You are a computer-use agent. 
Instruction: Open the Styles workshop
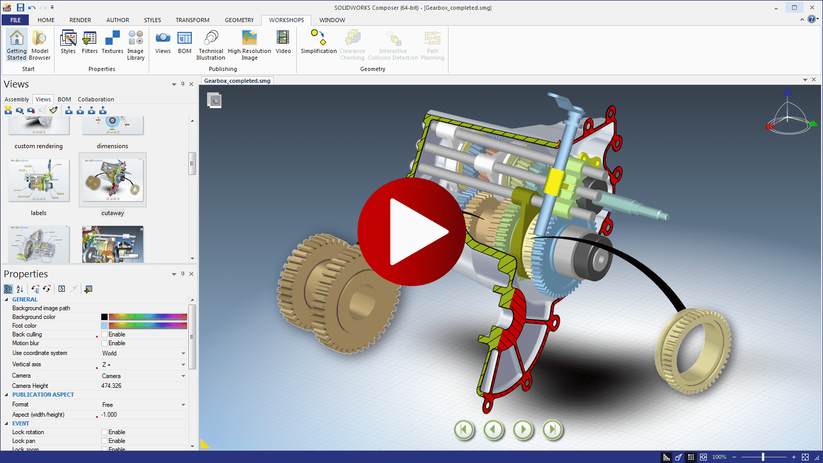(x=68, y=42)
